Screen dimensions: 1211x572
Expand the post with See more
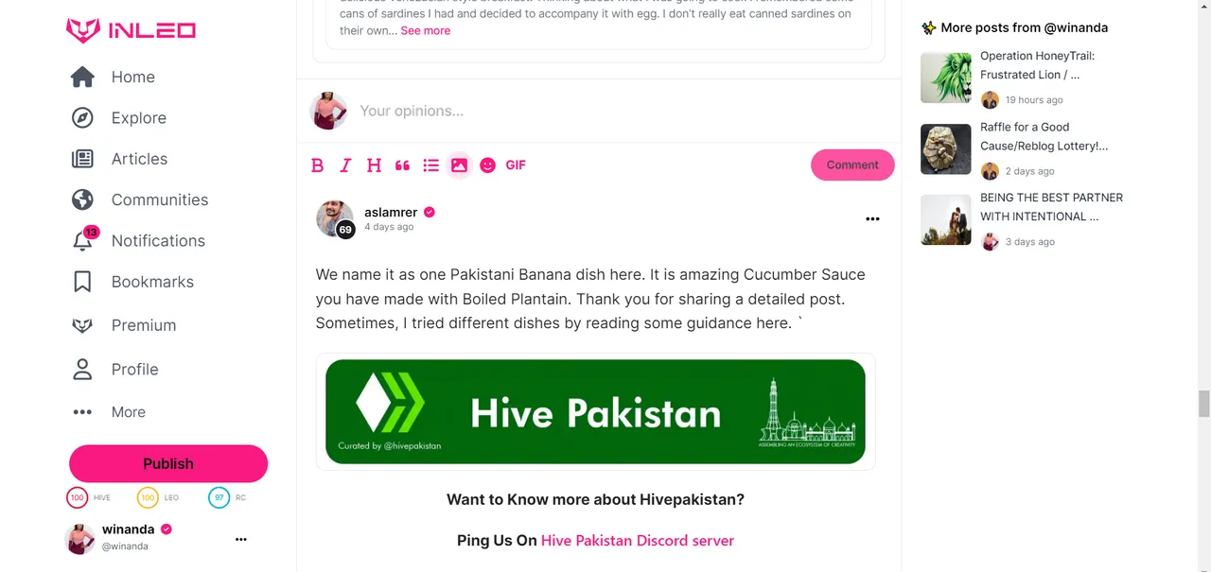tap(425, 31)
